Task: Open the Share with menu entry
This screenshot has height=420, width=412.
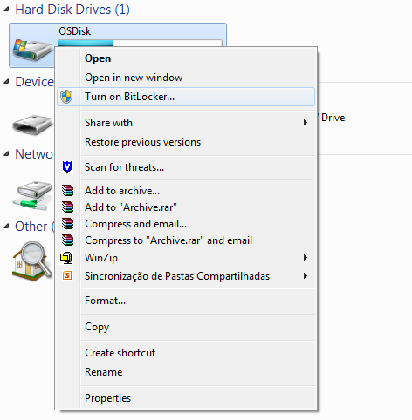Action: (186, 123)
